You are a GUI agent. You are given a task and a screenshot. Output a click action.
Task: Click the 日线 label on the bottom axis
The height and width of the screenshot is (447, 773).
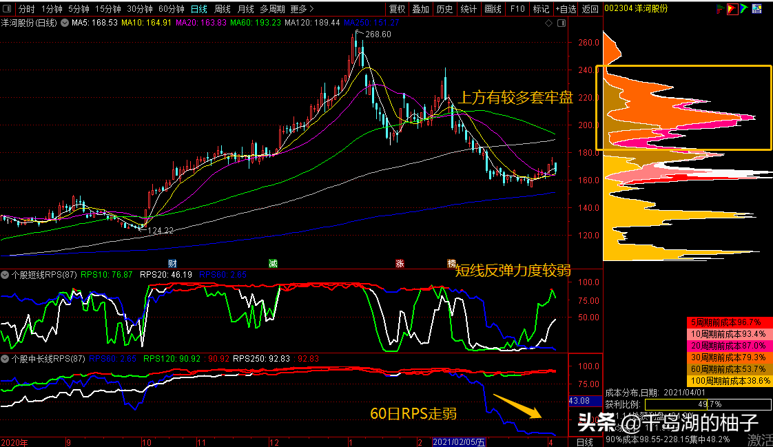click(x=585, y=442)
